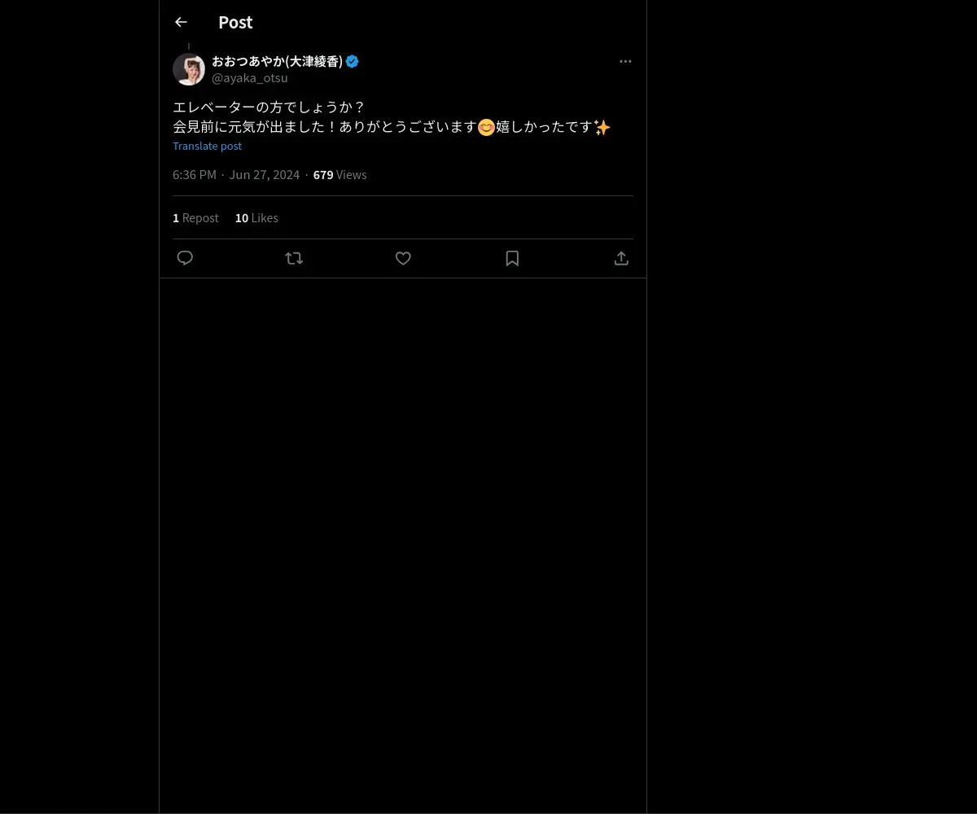Repost this post using the arrows icon
Image resolution: width=977 pixels, height=814 pixels.
tap(294, 258)
